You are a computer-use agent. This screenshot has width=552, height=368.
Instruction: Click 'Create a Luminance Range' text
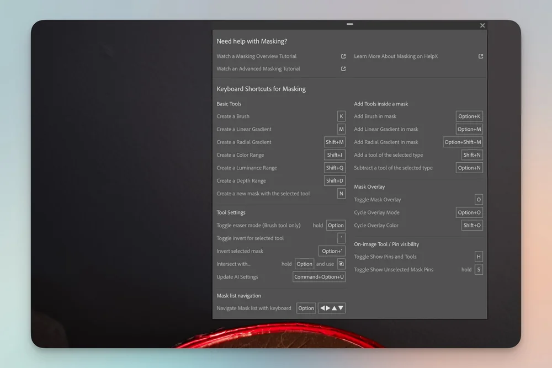247,168
